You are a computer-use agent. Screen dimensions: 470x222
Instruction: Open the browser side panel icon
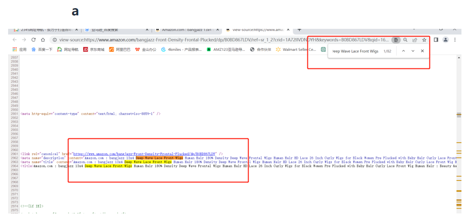pyautogui.click(x=436, y=40)
